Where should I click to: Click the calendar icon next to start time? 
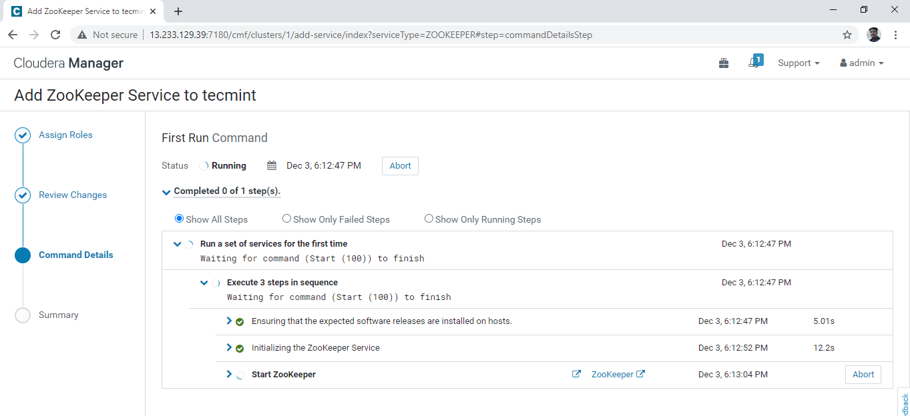pyautogui.click(x=272, y=165)
